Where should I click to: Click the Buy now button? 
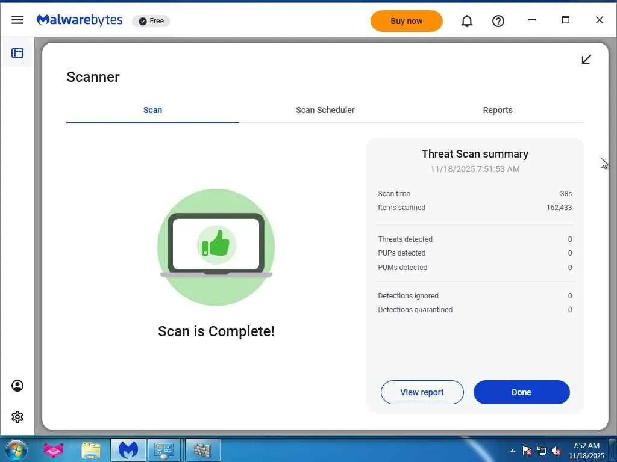407,21
